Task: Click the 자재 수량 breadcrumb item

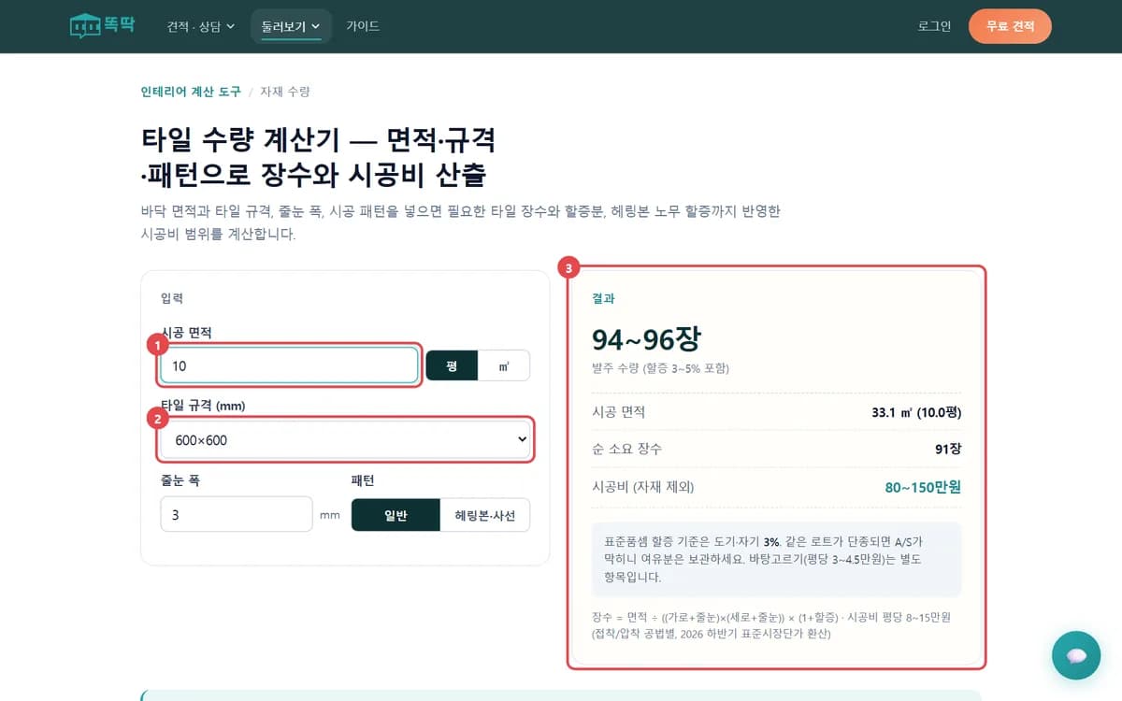Action: 285,92
